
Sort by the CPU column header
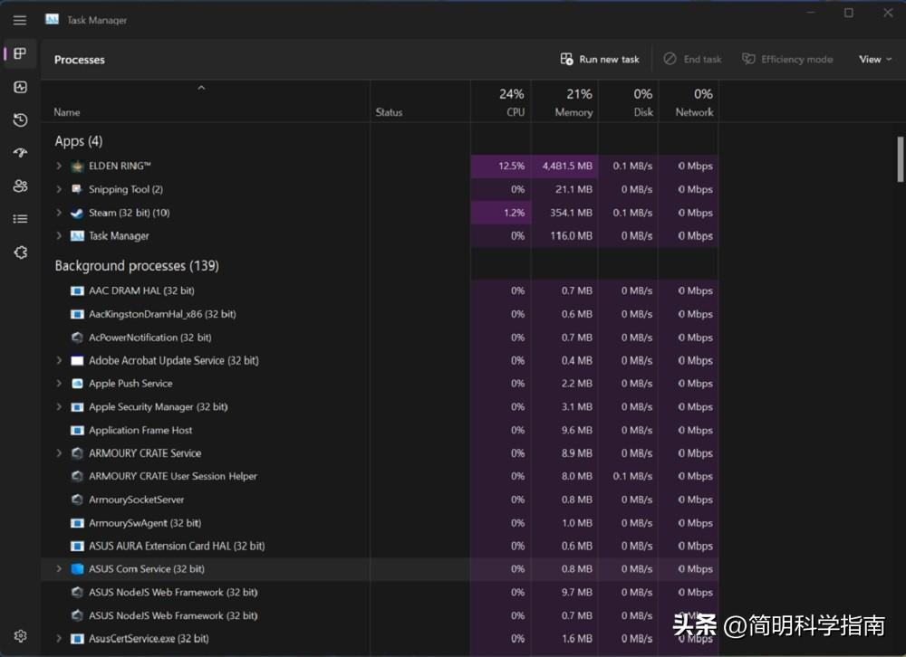[501, 101]
